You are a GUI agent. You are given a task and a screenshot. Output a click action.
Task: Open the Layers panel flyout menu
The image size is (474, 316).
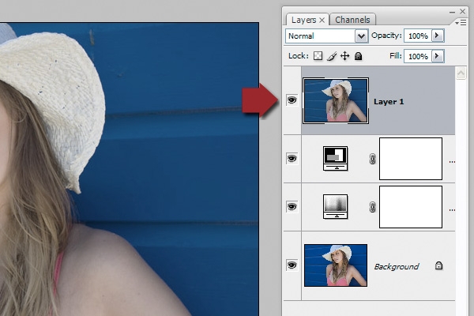point(461,23)
